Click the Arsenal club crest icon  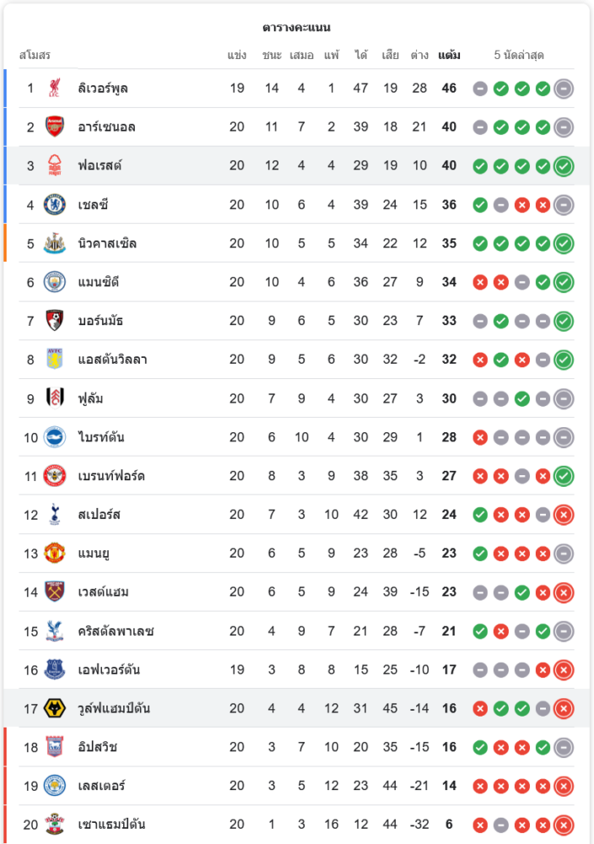point(55,127)
